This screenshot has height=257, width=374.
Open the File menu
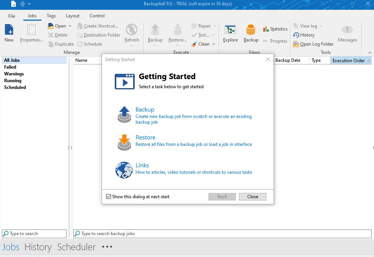point(12,16)
